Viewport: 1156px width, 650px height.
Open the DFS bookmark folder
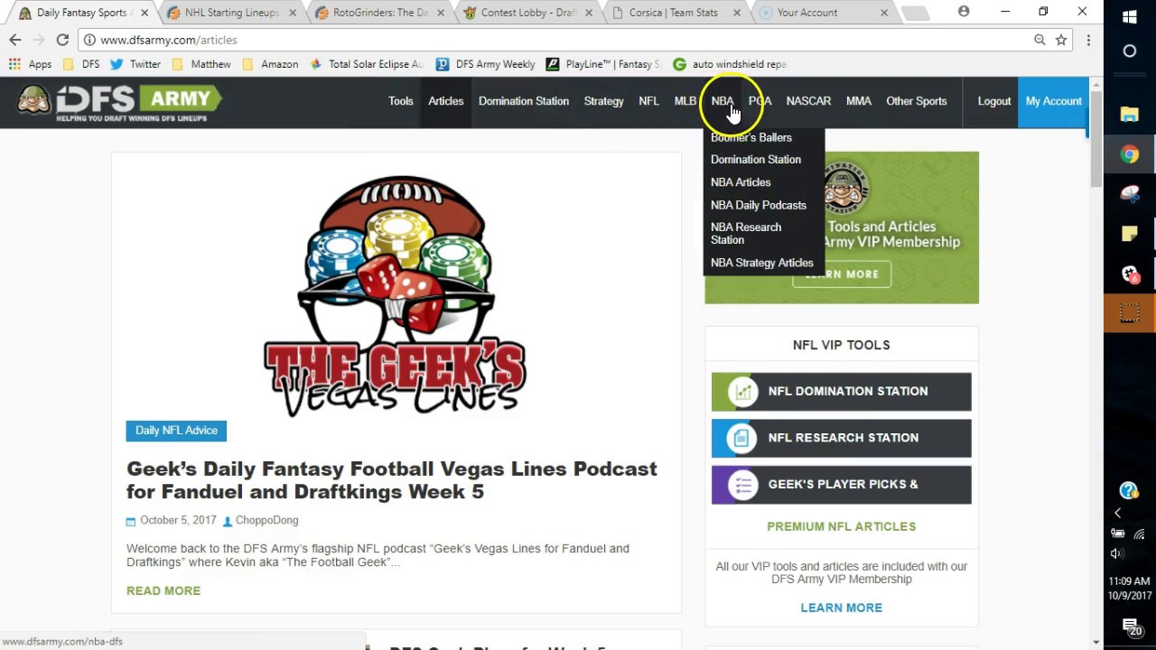coord(80,64)
